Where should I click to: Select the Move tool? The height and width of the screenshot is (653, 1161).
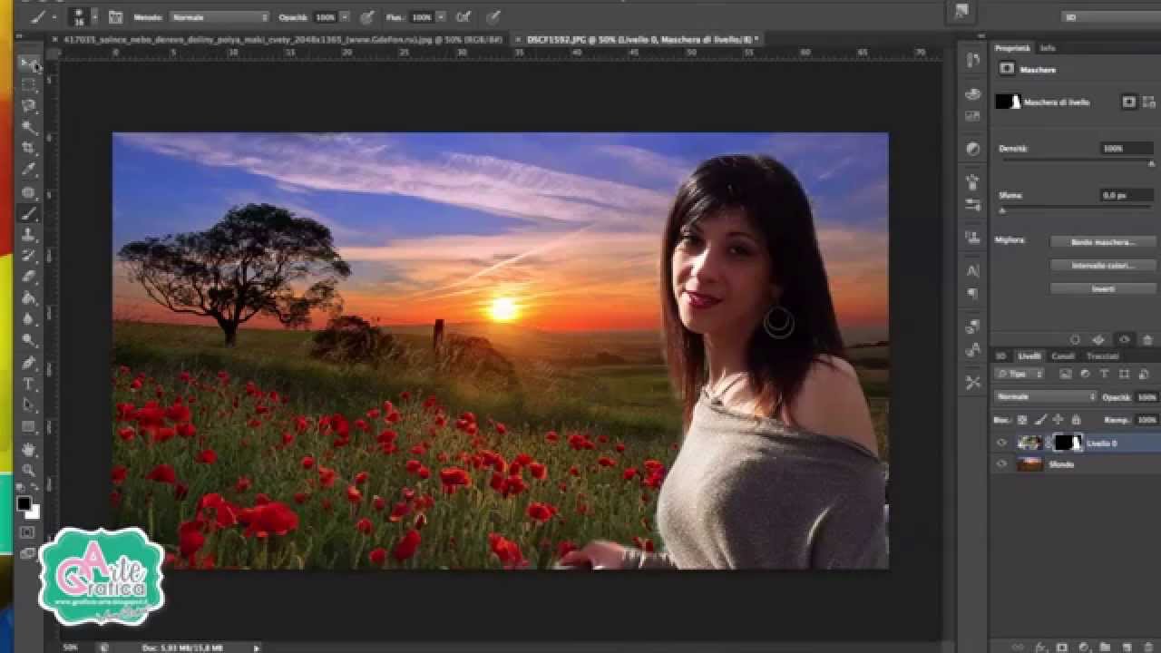tap(29, 63)
